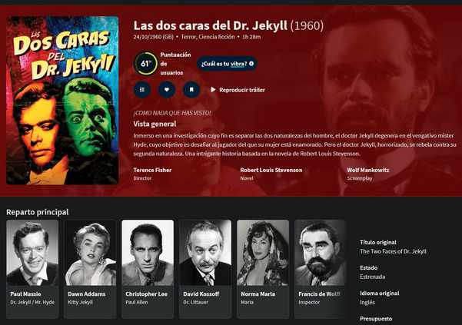Click info icon in vibra button
462x325 pixels.
click(x=251, y=63)
